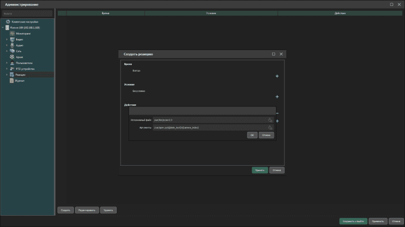405x227 pixels.
Task: Click the macro icon in the Аргументы field
Action: 269,127
